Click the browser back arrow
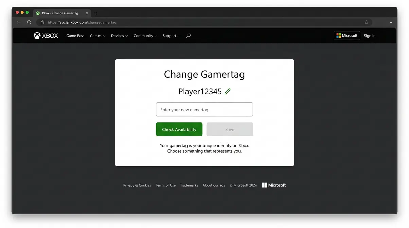Viewport: 409px width, 228px height. point(18,22)
